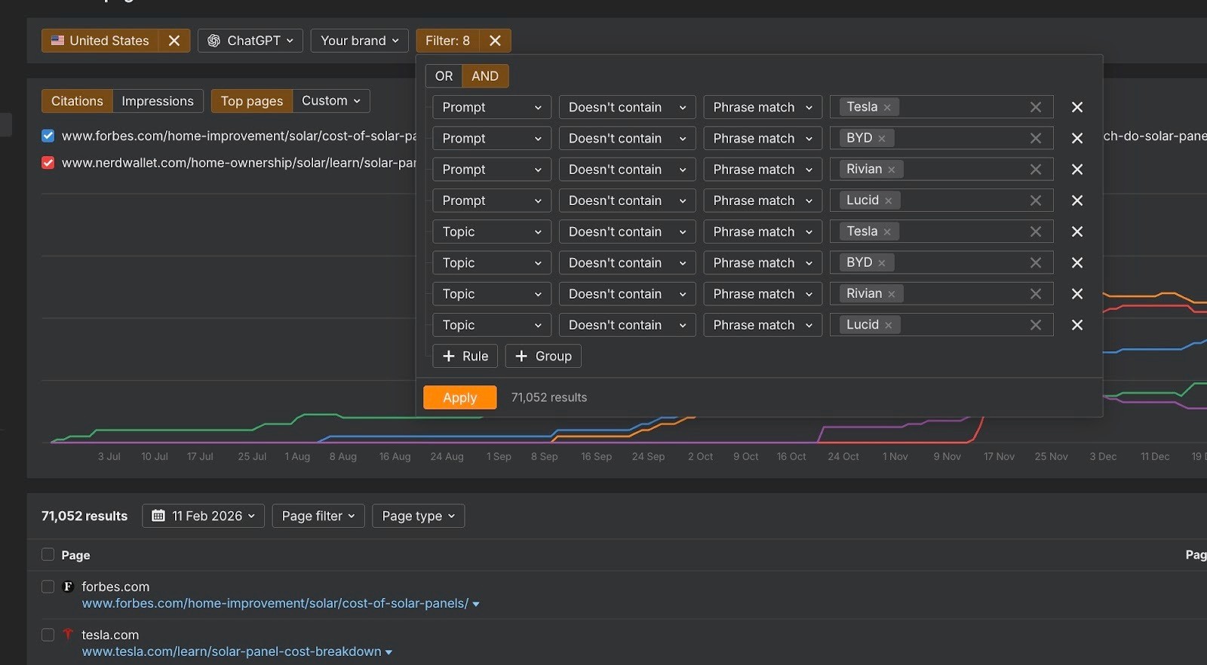Delete the Prompt Lucid rule row
Image resolution: width=1207 pixels, height=665 pixels.
tap(1077, 201)
